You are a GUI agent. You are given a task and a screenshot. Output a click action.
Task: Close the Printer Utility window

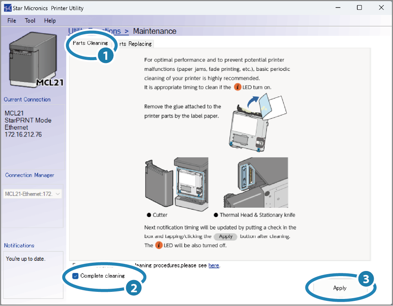381,8
